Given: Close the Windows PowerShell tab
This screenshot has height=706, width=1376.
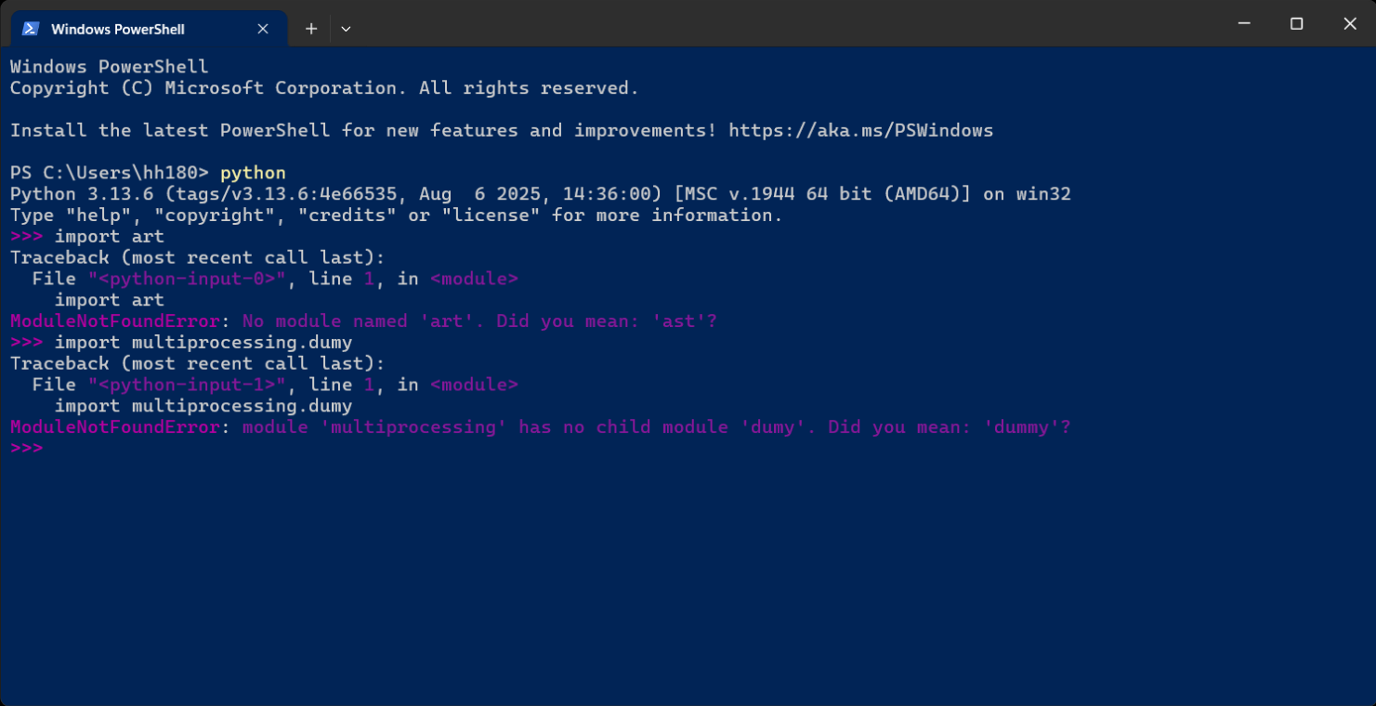Looking at the screenshot, I should (x=263, y=29).
